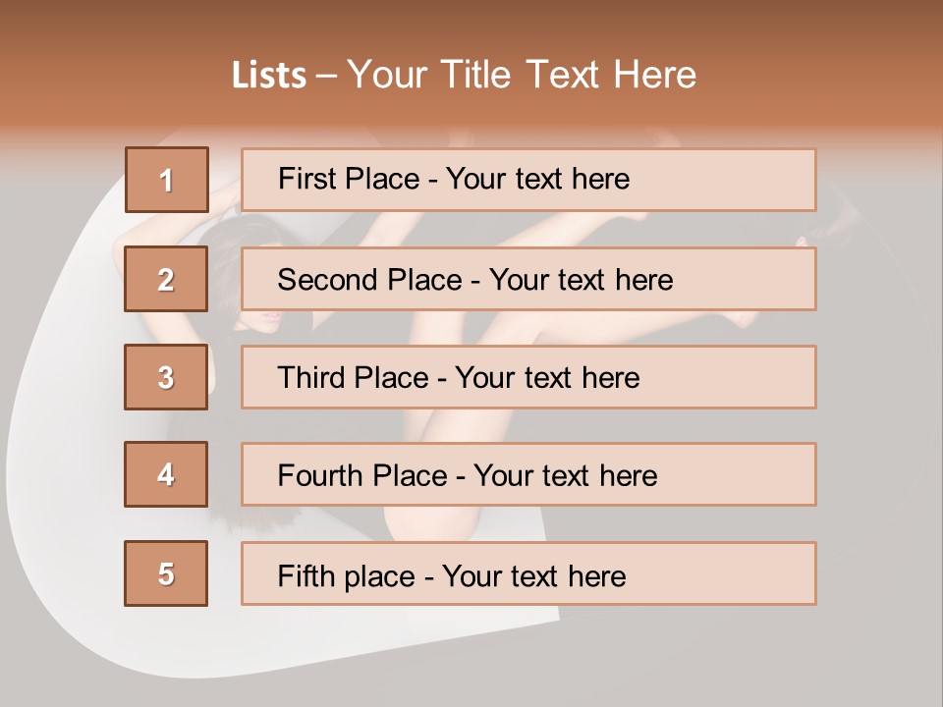Click the words "Fourth Place"
This screenshot has height=707, width=943.
coord(361,476)
